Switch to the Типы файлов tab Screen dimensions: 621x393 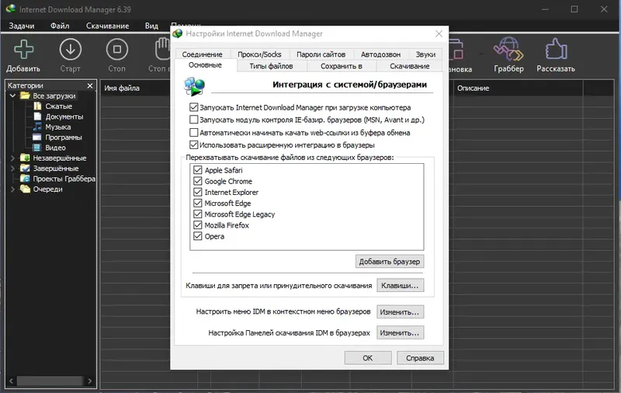[271, 66]
